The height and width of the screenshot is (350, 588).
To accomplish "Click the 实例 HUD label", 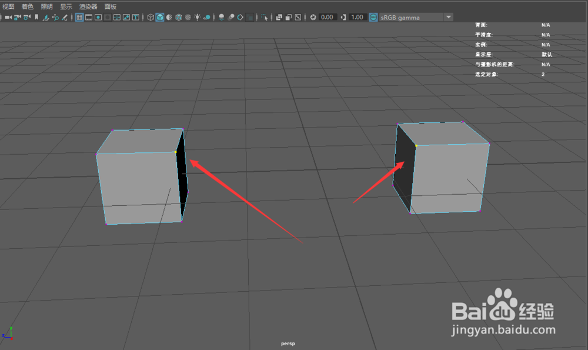I will (x=481, y=45).
